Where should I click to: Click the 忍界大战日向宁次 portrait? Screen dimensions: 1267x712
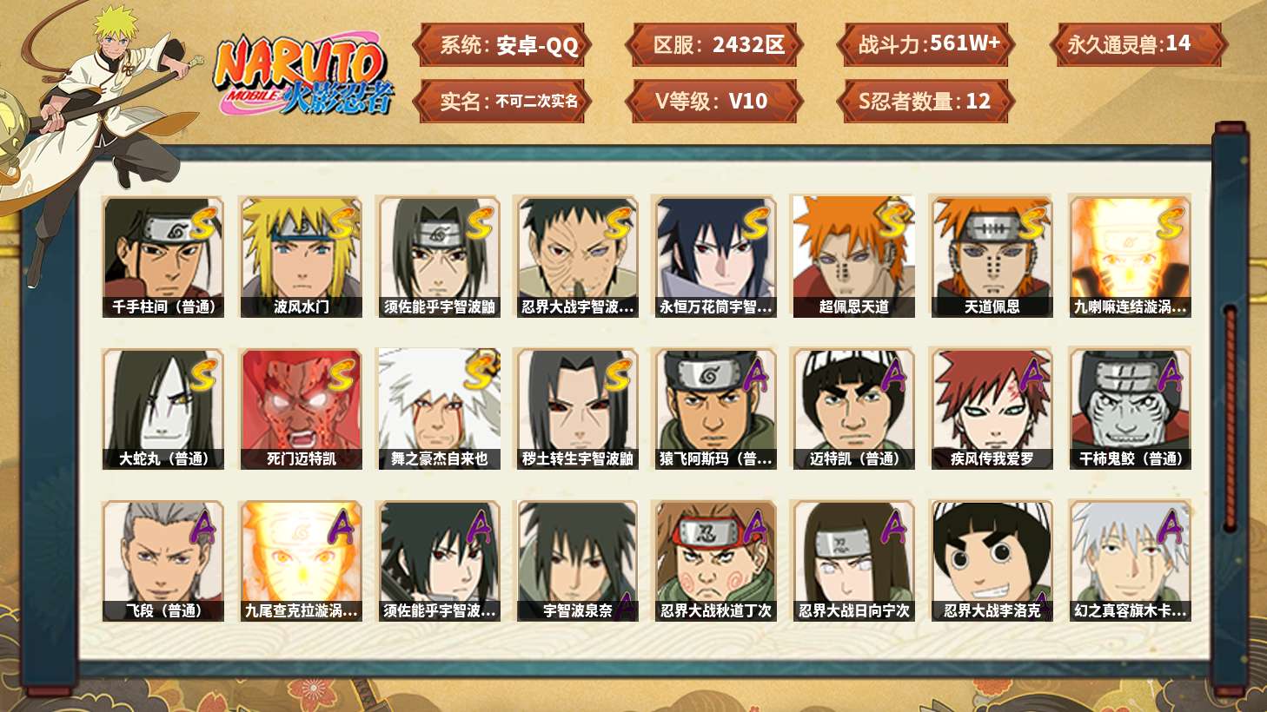(x=853, y=561)
